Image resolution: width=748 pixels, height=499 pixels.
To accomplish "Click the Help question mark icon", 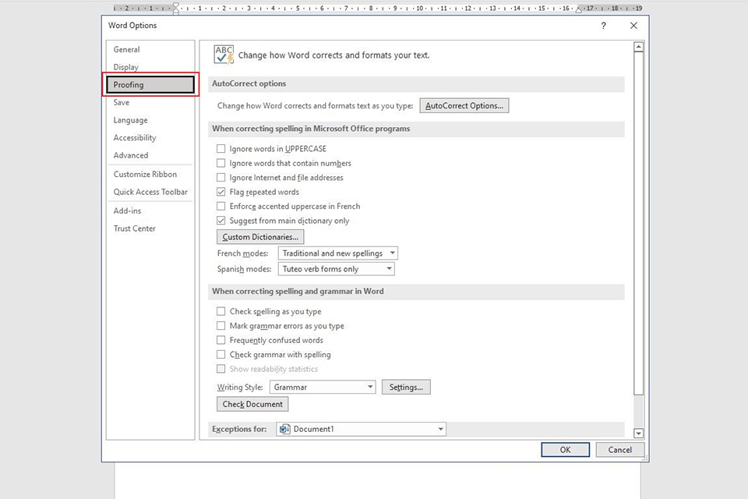I will (603, 26).
